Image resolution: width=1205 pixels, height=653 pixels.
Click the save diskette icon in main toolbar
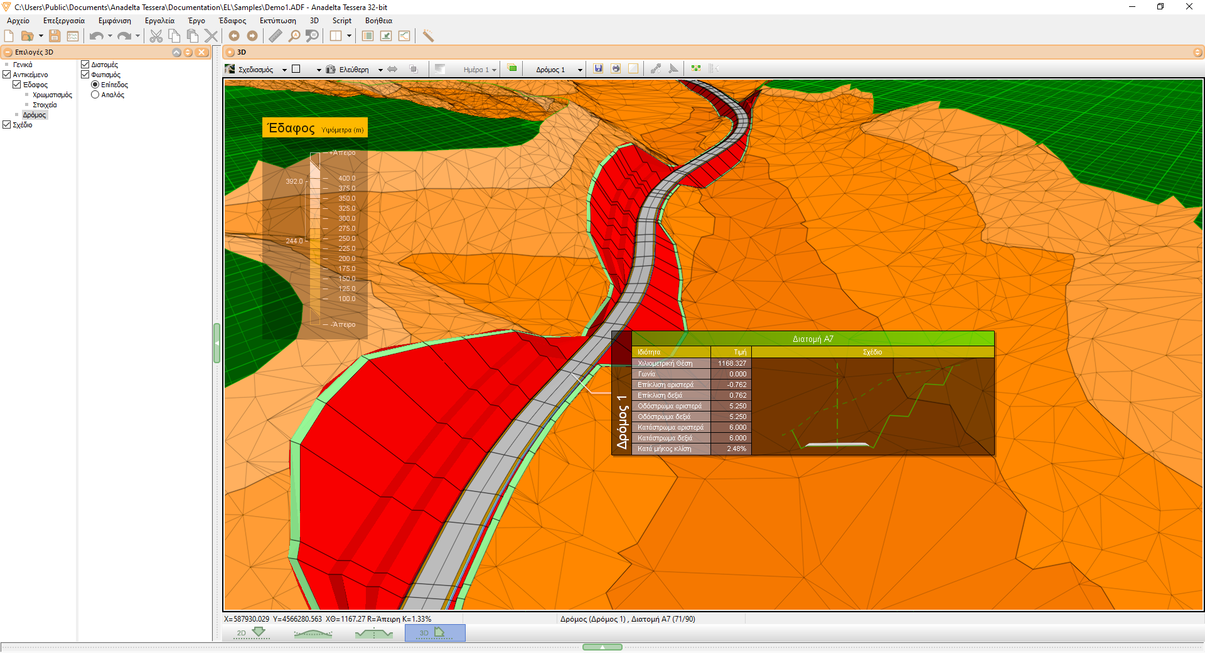55,36
